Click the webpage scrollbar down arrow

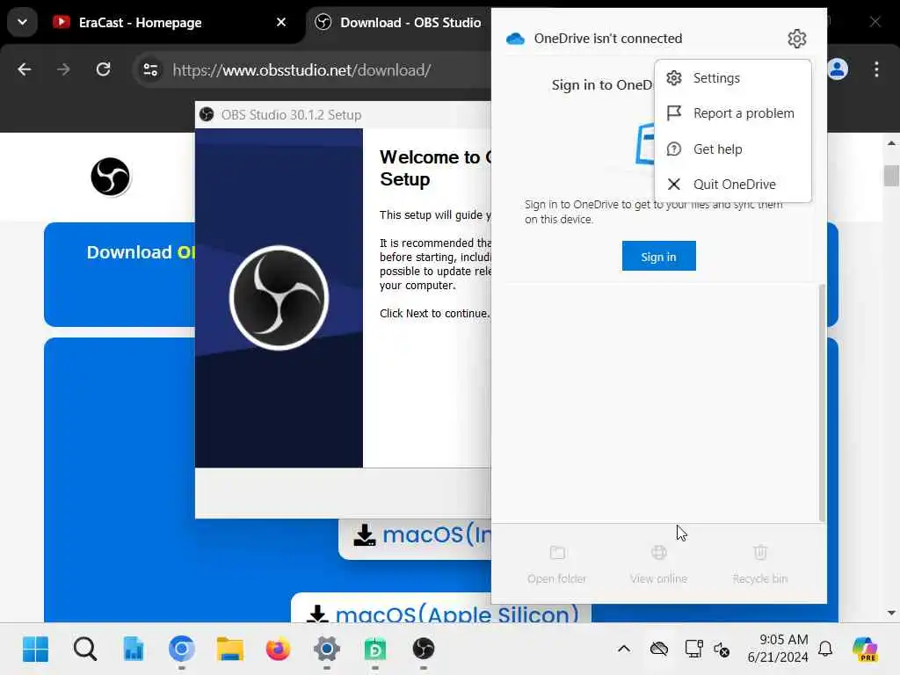[x=891, y=613]
